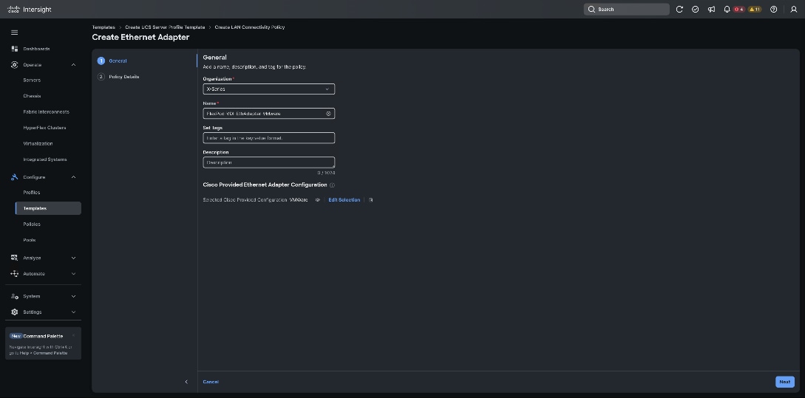Screen dimensions: 805x398
Task: Open Virtualization in sidebar
Action: (x=38, y=143)
